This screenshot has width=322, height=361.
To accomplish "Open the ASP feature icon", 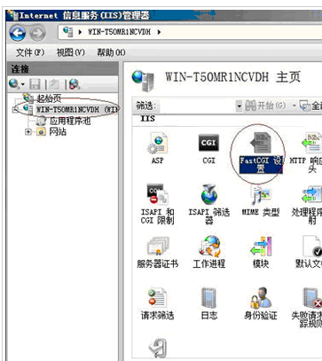I will tap(157, 148).
